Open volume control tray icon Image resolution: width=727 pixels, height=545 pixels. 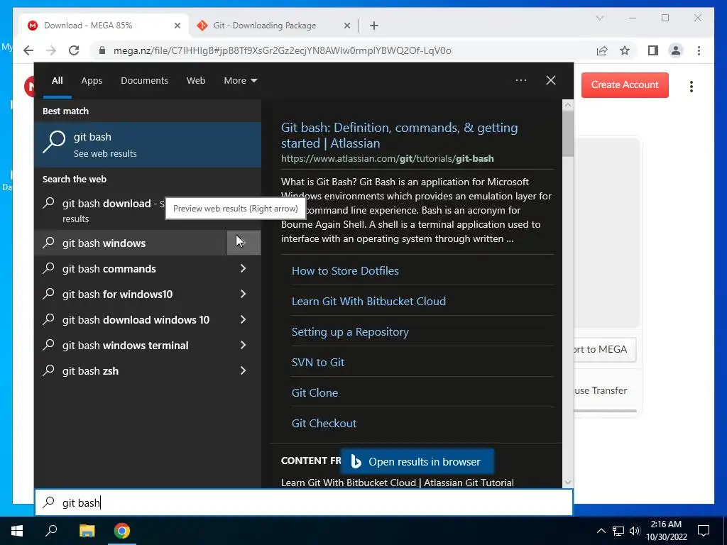(x=635, y=531)
